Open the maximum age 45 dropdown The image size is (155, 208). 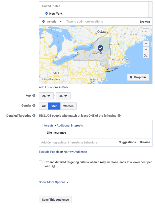tap(63, 96)
